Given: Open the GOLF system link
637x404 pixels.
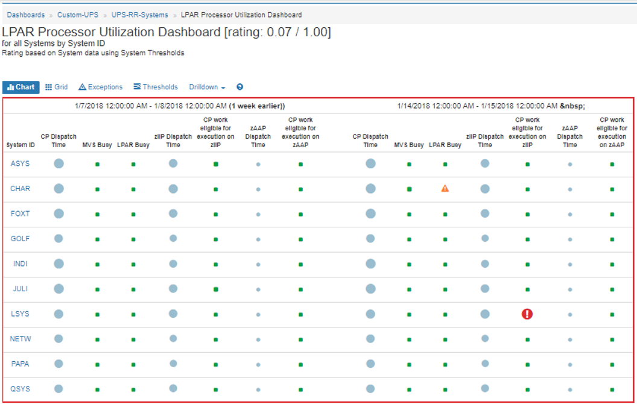Looking at the screenshot, I should click(20, 239).
